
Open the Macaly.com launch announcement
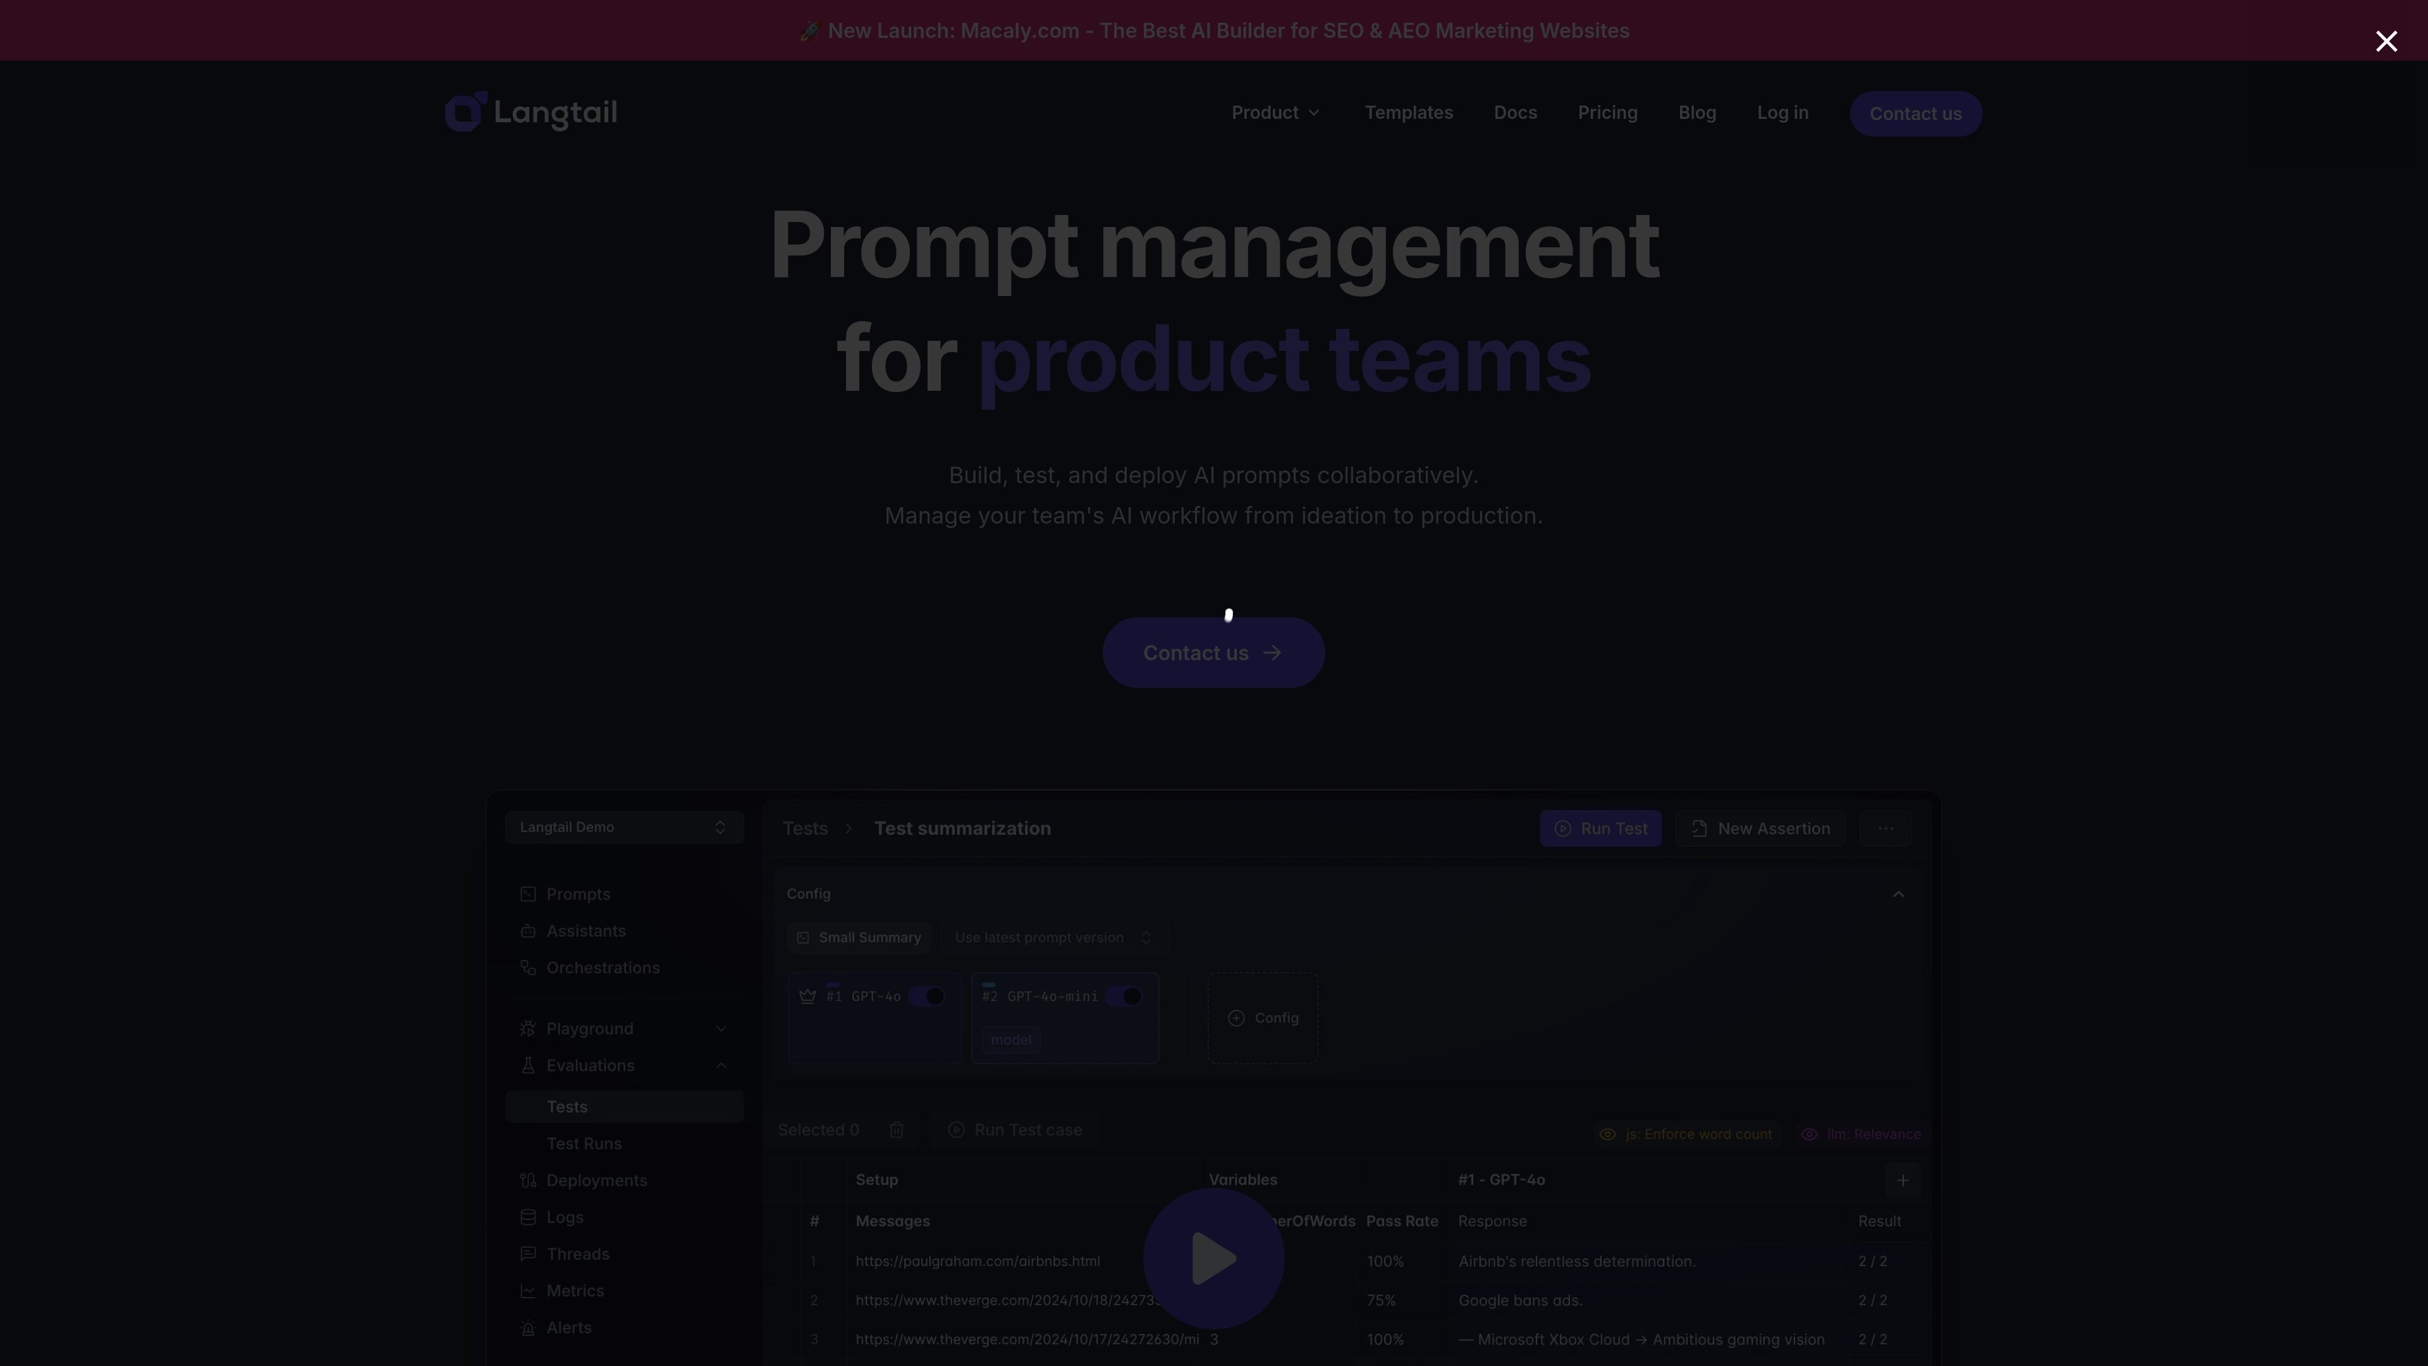1214,31
